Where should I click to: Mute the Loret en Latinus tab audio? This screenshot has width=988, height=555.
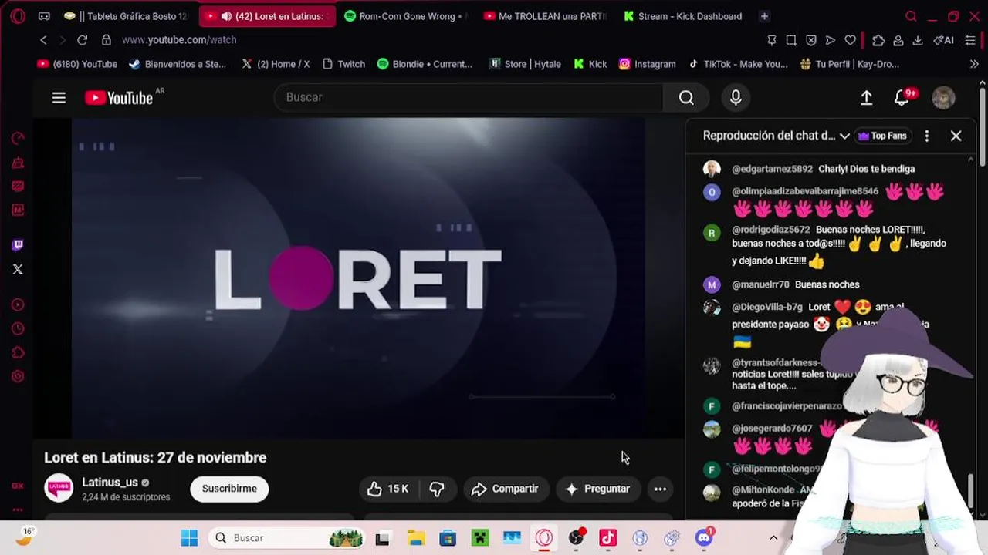(226, 16)
